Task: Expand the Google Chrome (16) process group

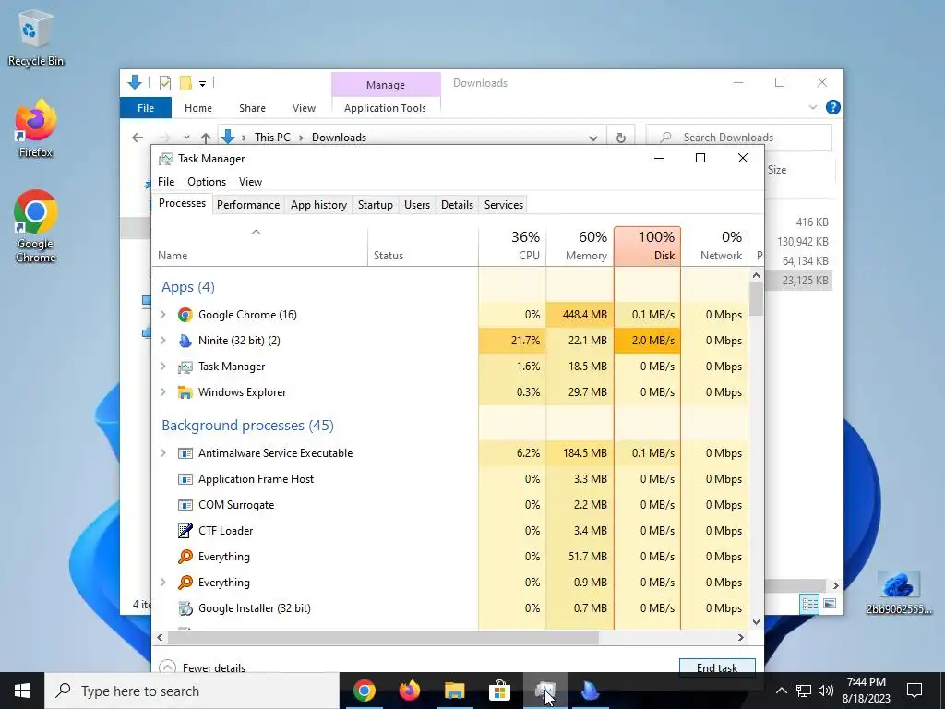Action: [x=162, y=315]
